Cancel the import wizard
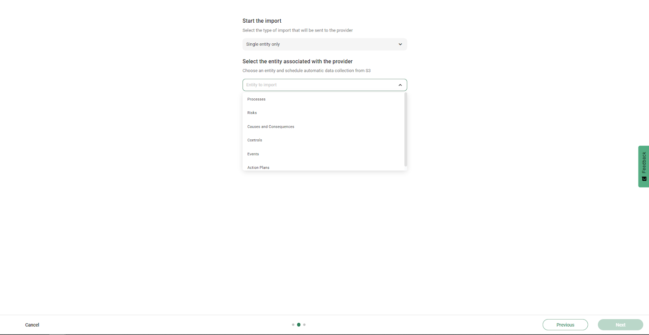This screenshot has height=335, width=649. (x=32, y=325)
